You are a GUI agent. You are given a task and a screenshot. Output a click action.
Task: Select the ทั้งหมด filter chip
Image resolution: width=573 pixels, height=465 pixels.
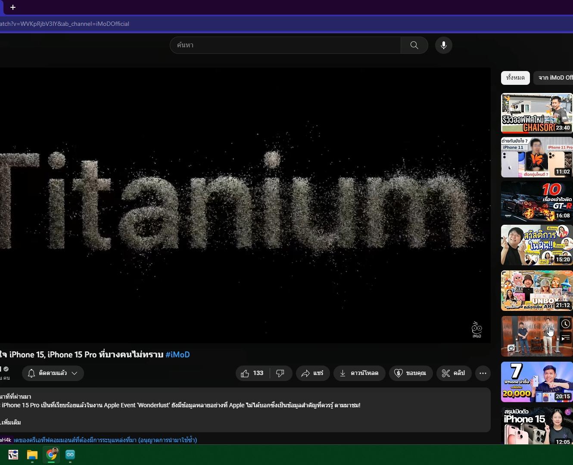515,78
